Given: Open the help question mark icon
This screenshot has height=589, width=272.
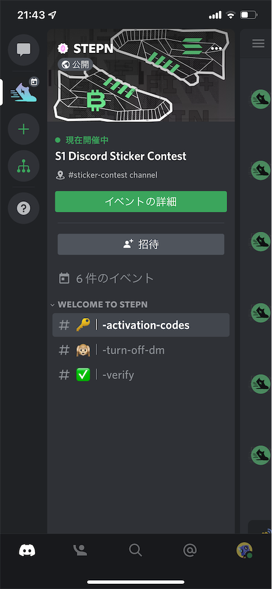Looking at the screenshot, I should (x=24, y=208).
